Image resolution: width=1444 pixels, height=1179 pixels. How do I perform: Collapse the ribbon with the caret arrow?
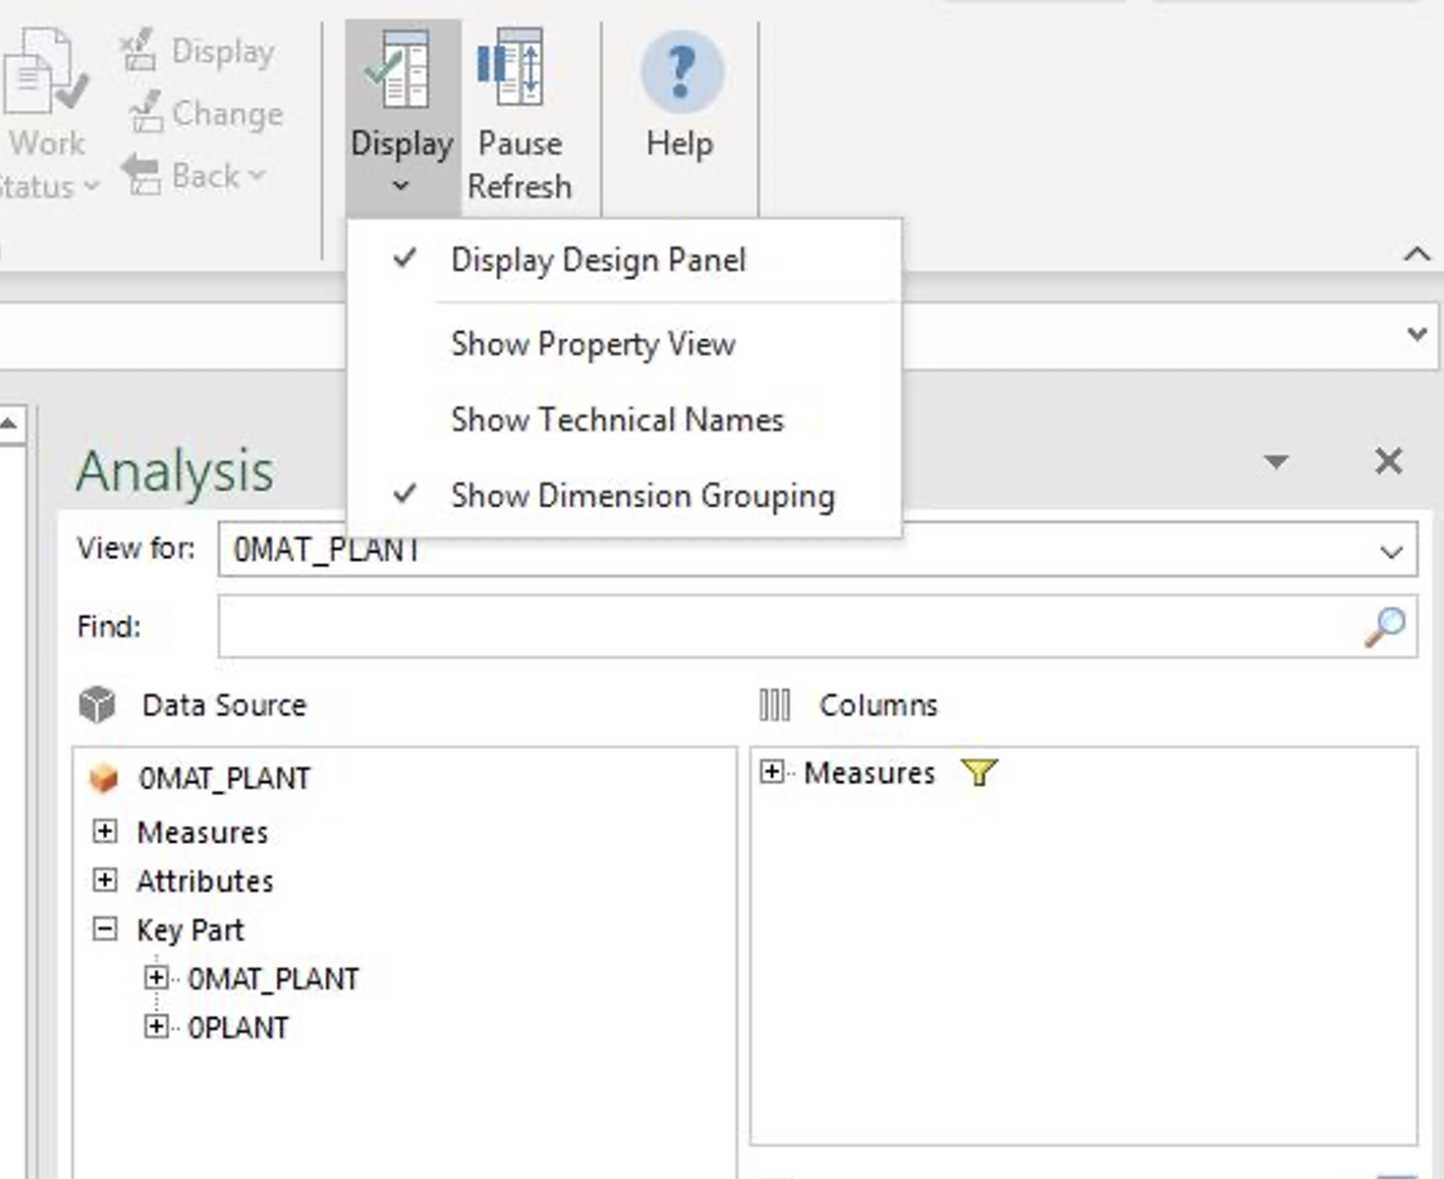pos(1416,254)
